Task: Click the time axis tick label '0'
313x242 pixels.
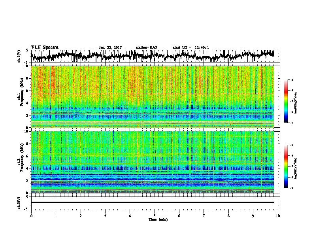Action: 31,216
